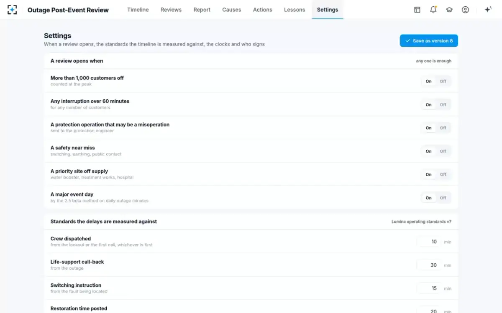Switch to the Report tab

point(202,10)
